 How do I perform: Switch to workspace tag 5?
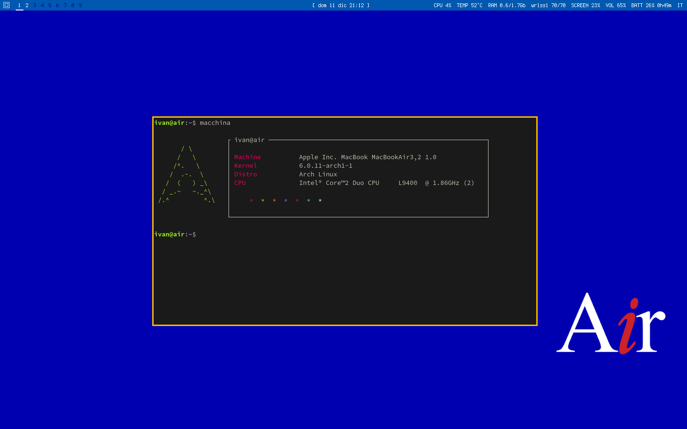click(49, 5)
